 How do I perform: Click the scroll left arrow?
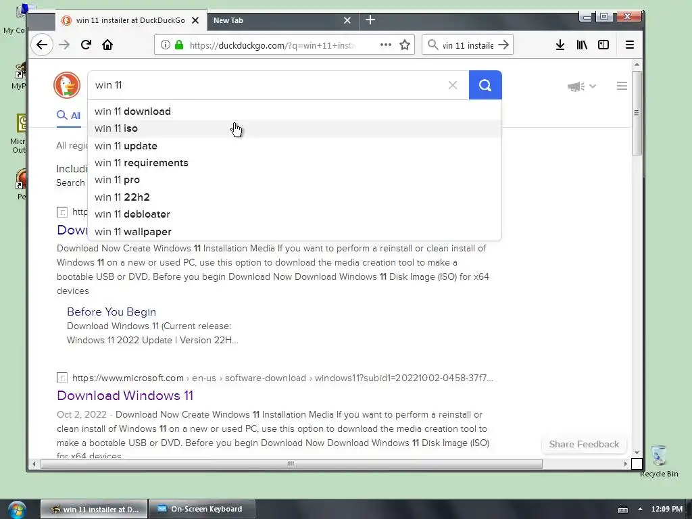click(x=34, y=464)
